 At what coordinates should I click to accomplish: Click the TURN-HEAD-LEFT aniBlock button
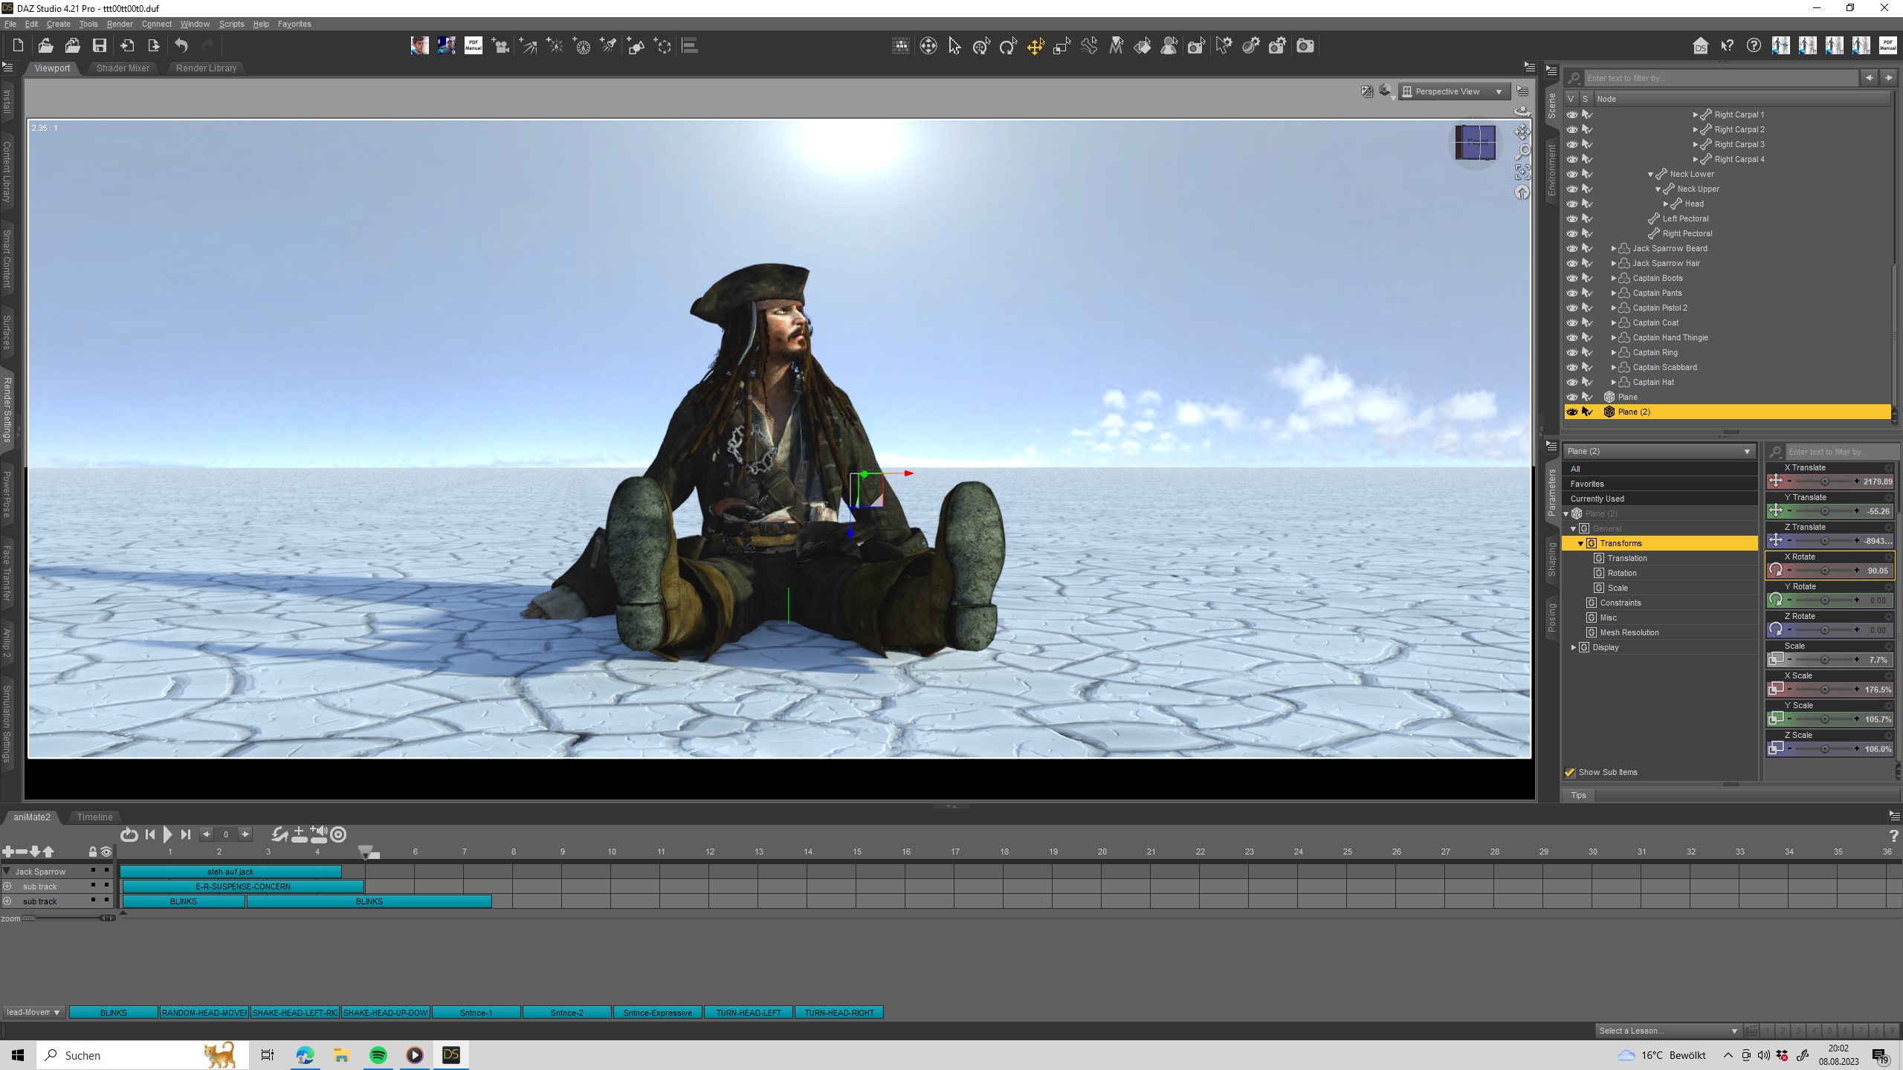[749, 1013]
